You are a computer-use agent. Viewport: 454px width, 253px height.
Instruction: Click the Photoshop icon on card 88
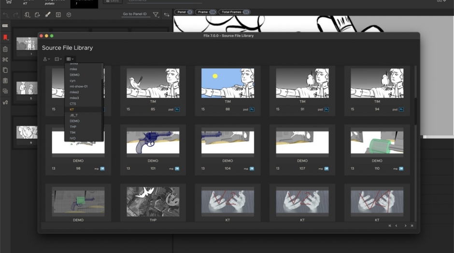click(252, 109)
